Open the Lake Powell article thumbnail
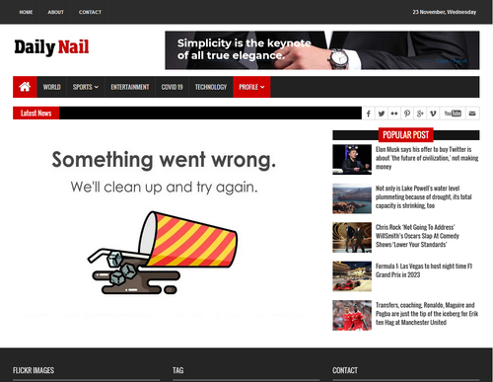The height and width of the screenshot is (382, 493). click(352, 198)
